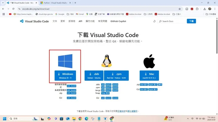This screenshot has height=122, width=218.
Task: Open the 授權條款 license link
Action: coord(121,111)
